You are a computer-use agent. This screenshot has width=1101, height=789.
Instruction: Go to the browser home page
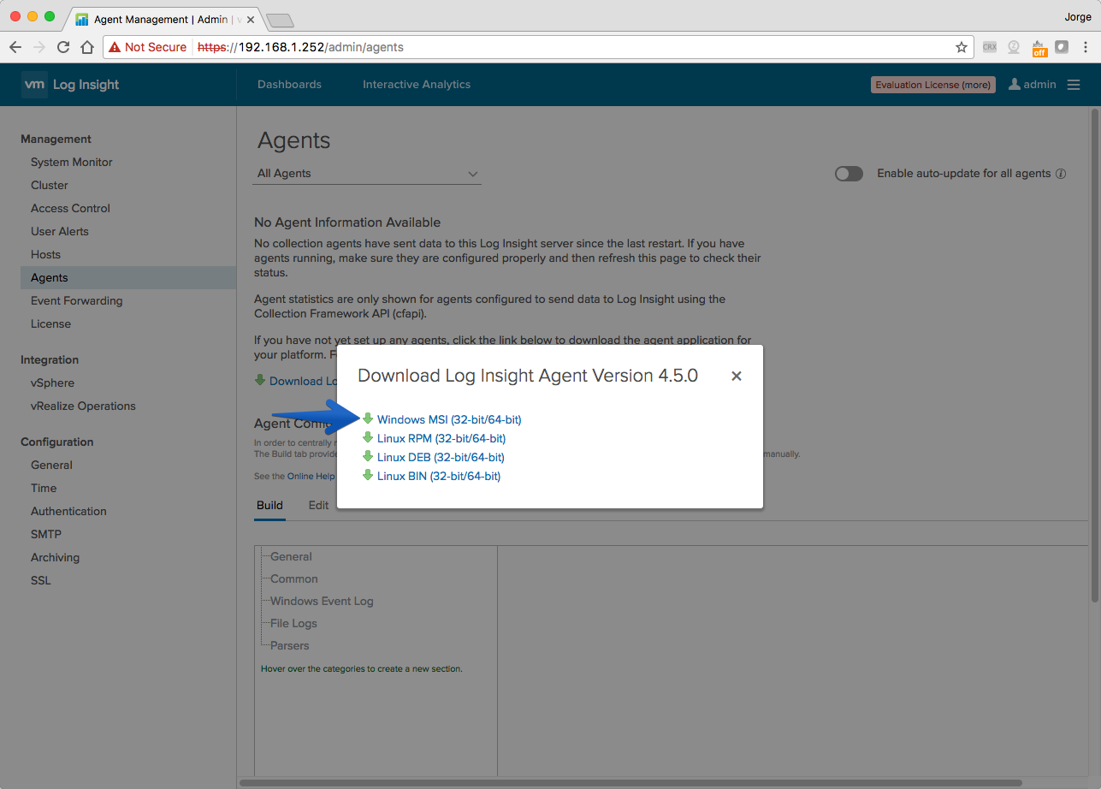click(x=87, y=47)
